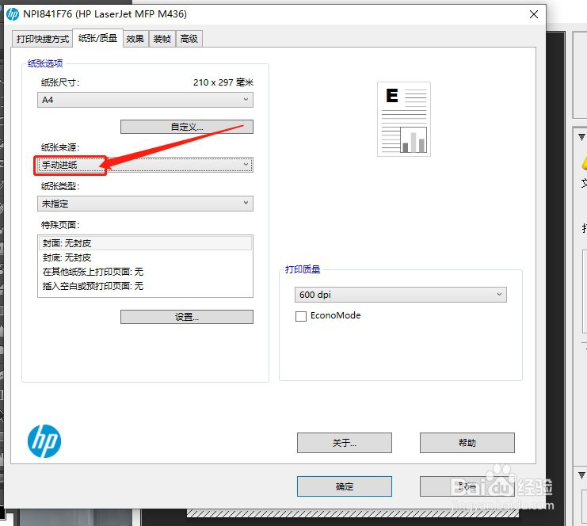Select 封底: 无封皮 list row
Screen dimensions: 587x526
pyautogui.click(x=145, y=257)
